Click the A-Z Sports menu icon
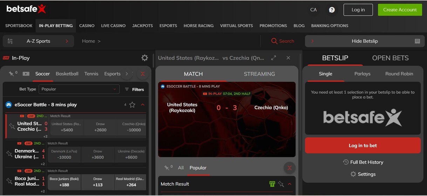427x196 pixels. click(x=10, y=41)
